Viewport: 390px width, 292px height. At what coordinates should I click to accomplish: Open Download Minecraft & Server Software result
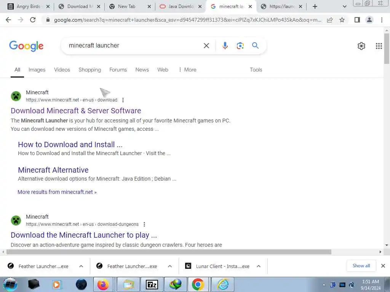coord(76,111)
